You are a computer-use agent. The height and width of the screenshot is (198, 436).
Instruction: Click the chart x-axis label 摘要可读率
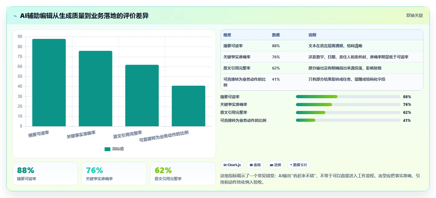point(39,134)
